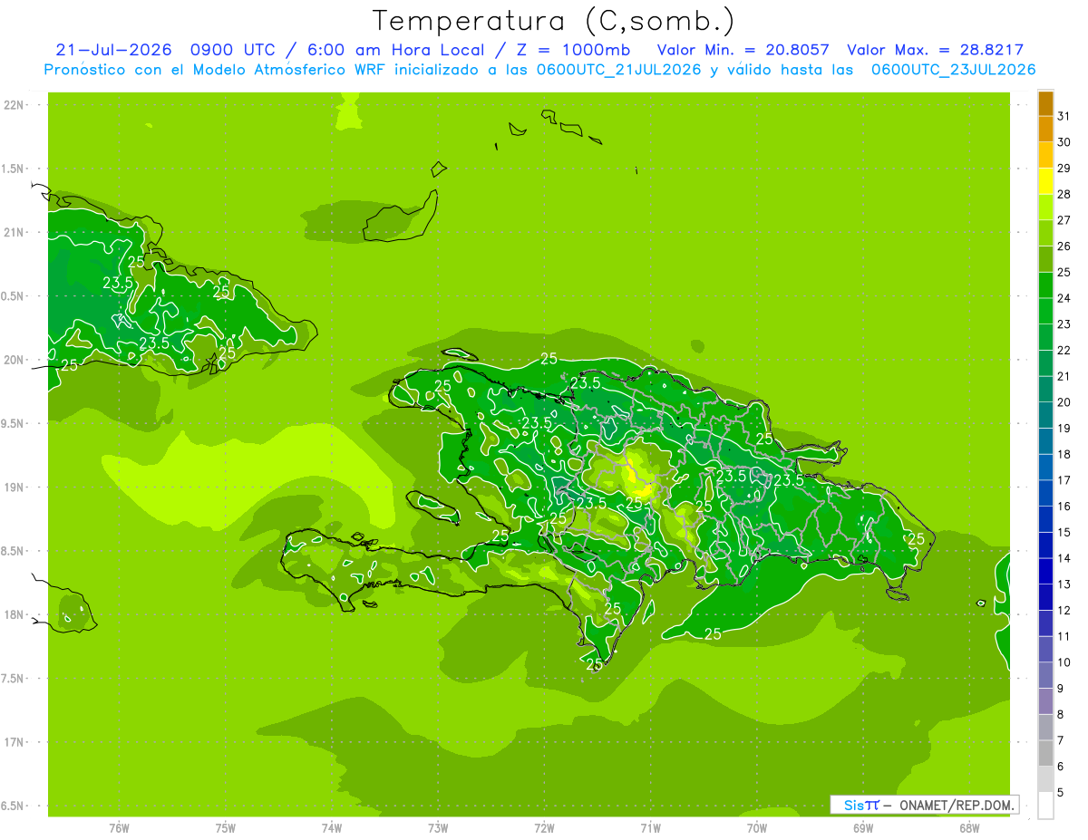Image resolution: width=1088 pixels, height=840 pixels.
Task: Click the "71W" longitude axis label
Action: pos(650,828)
